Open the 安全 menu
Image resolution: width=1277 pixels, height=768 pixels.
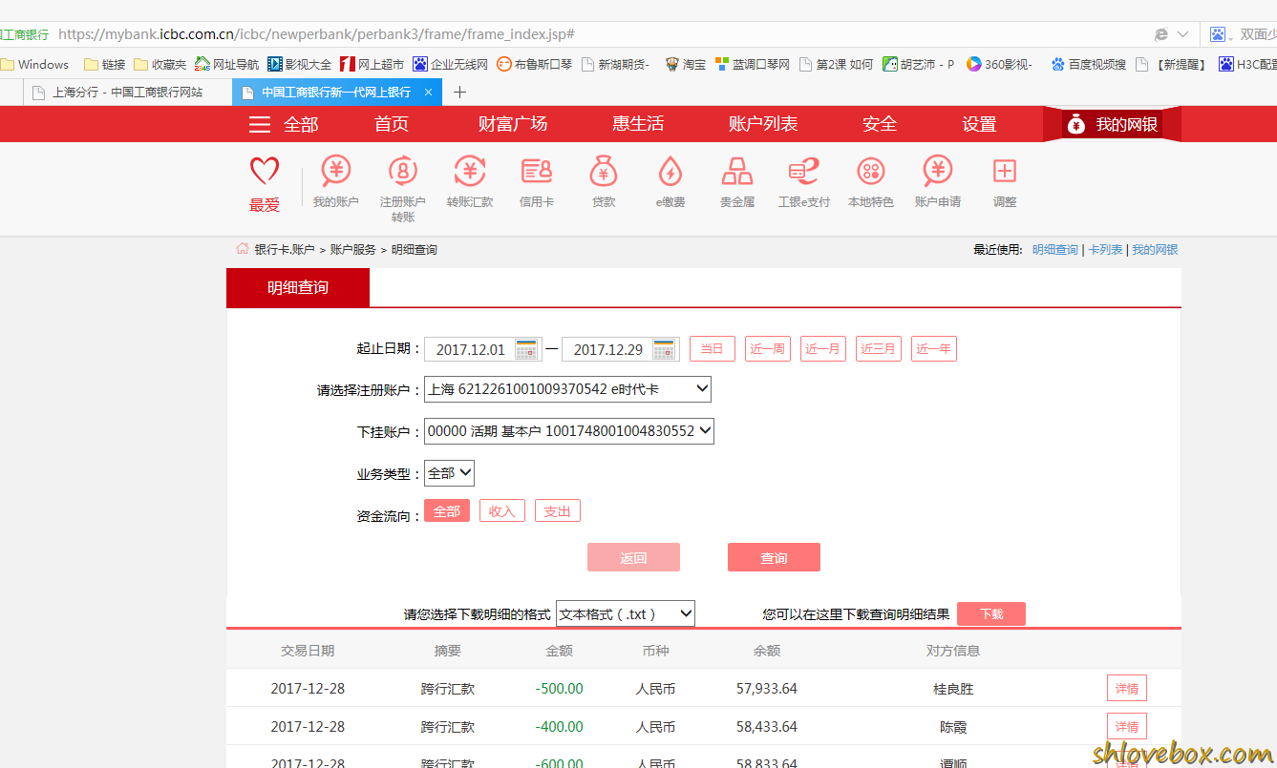pyautogui.click(x=880, y=124)
